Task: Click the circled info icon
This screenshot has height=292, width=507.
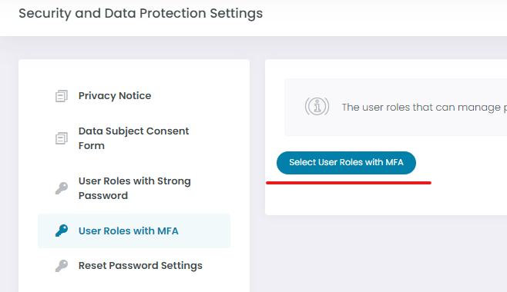Action: click(x=317, y=107)
